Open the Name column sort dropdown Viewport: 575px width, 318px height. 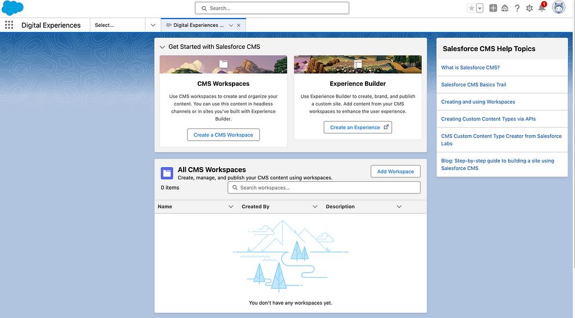click(x=231, y=207)
